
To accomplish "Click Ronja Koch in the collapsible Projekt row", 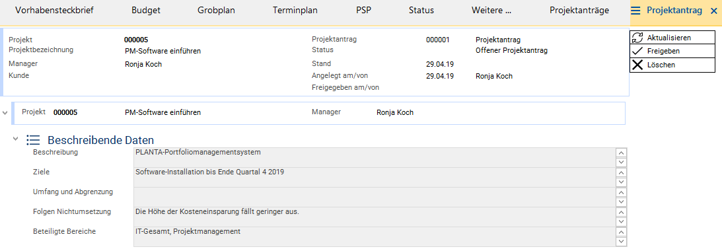I will click(395, 112).
